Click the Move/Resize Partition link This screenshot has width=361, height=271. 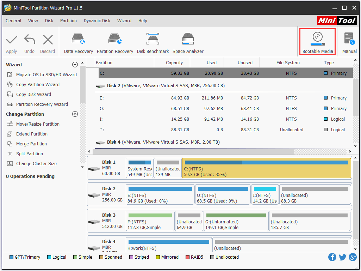[x=38, y=124]
